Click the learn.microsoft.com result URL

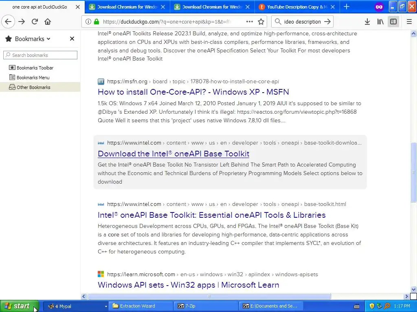[x=212, y=274]
